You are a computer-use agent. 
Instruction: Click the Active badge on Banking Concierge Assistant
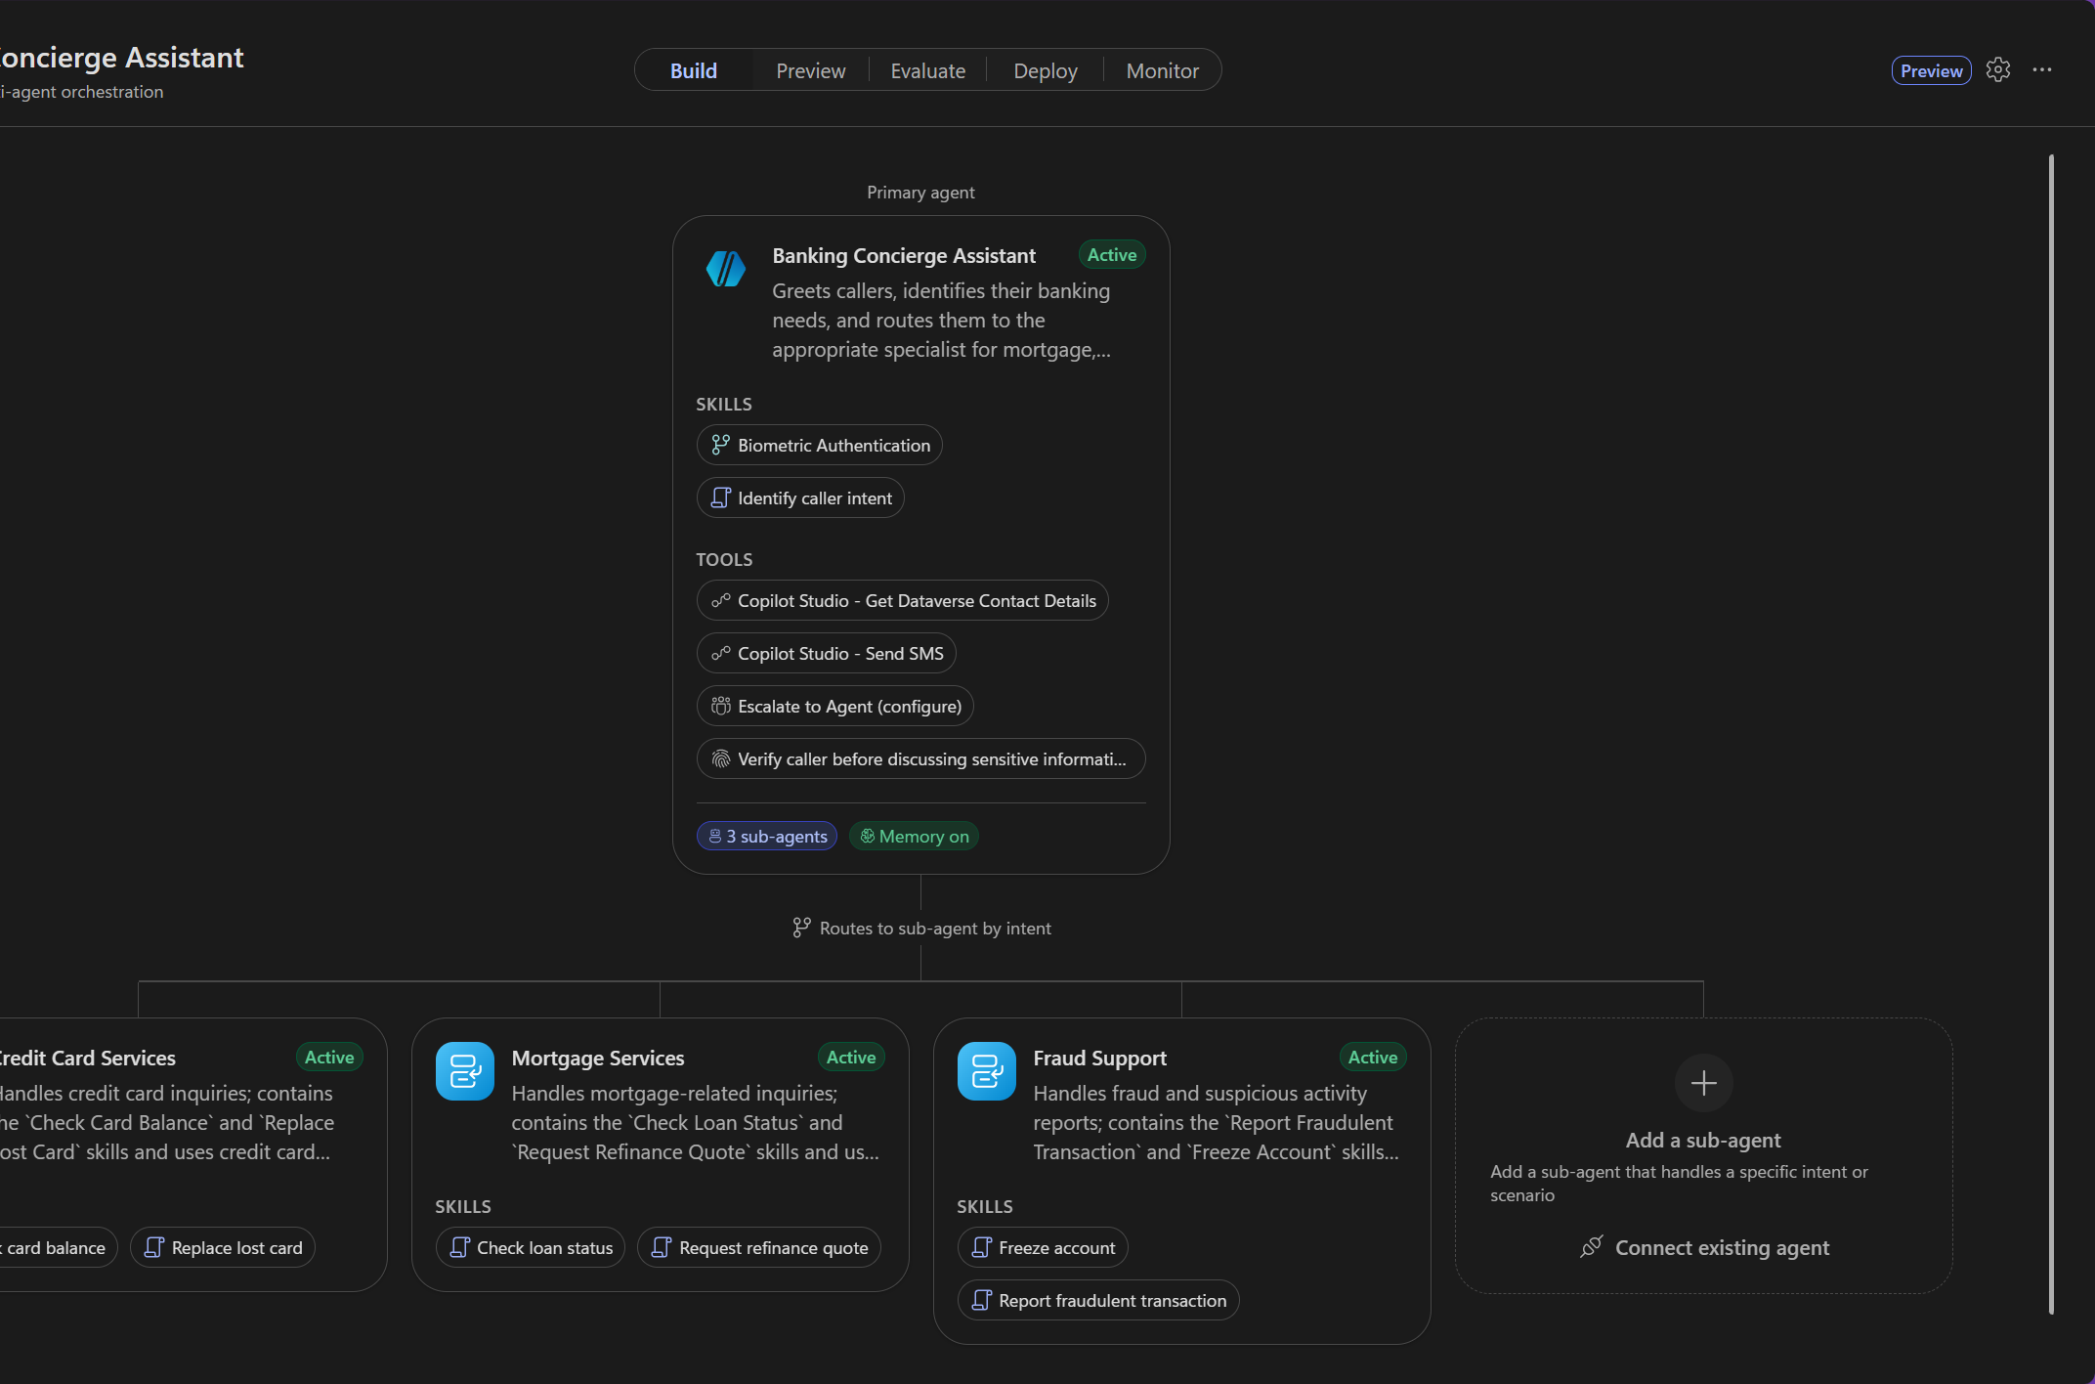pos(1112,254)
